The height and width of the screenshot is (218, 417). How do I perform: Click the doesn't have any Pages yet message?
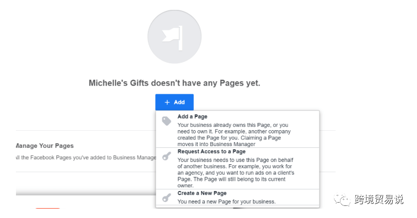pos(174,83)
